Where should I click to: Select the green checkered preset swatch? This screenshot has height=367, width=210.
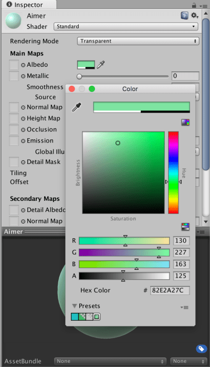point(82,317)
